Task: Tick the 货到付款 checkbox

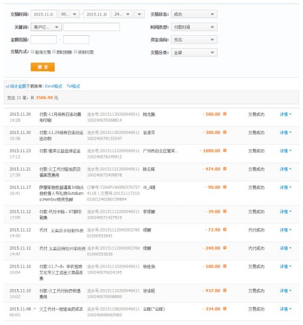Action: [x=75, y=51]
